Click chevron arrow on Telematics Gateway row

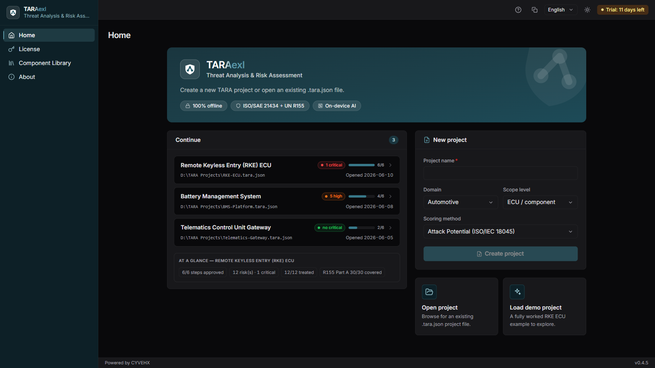pyautogui.click(x=391, y=228)
